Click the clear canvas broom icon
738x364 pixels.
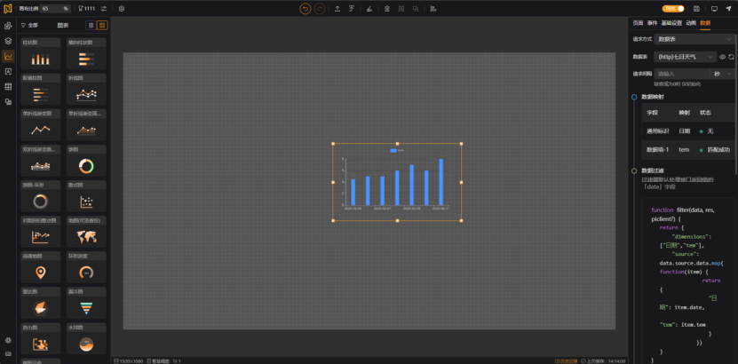(369, 9)
